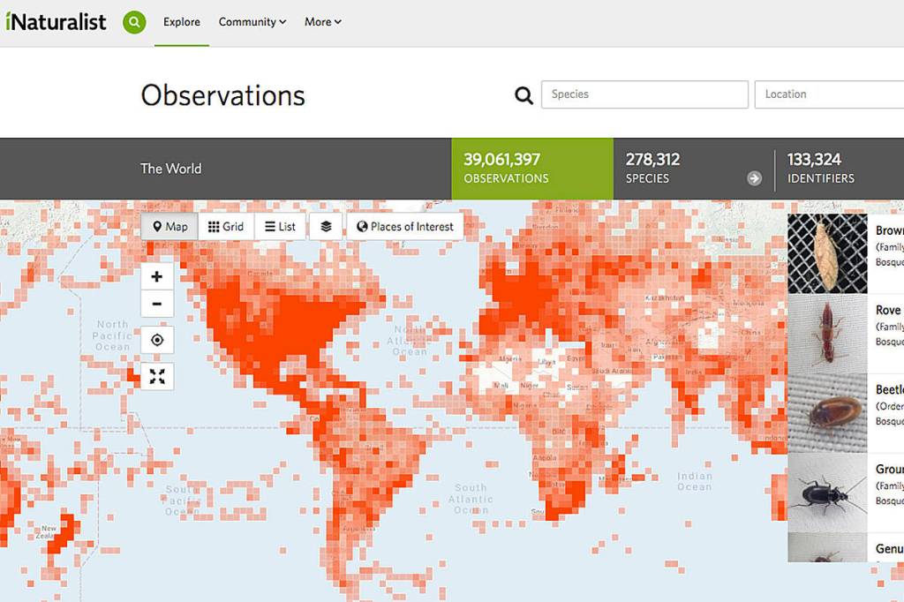
Task: Expand the Community dropdown menu
Action: [x=252, y=22]
